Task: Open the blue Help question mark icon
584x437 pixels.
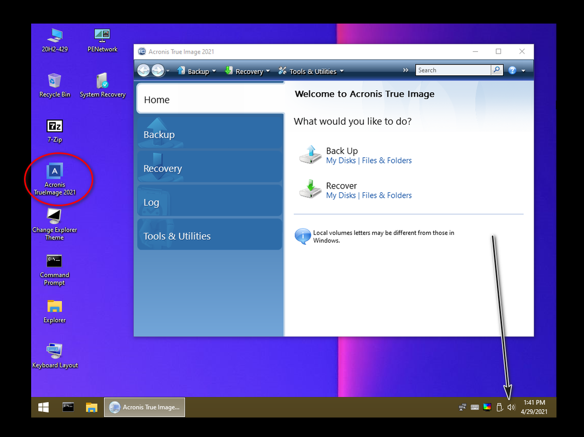Action: (512, 70)
